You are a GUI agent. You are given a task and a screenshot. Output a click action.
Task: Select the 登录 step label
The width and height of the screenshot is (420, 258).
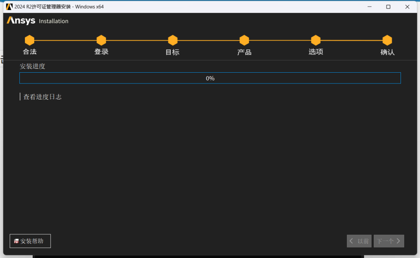point(101,52)
